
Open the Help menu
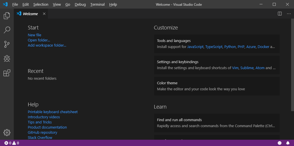113,5
